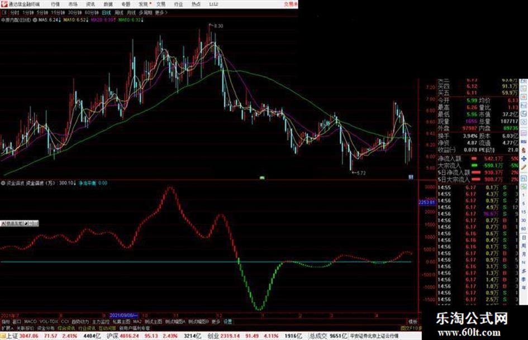This screenshot has width=528, height=340.
Task: Click the settings icon of the 资金流向 indicator pane
Action: pos(3,184)
